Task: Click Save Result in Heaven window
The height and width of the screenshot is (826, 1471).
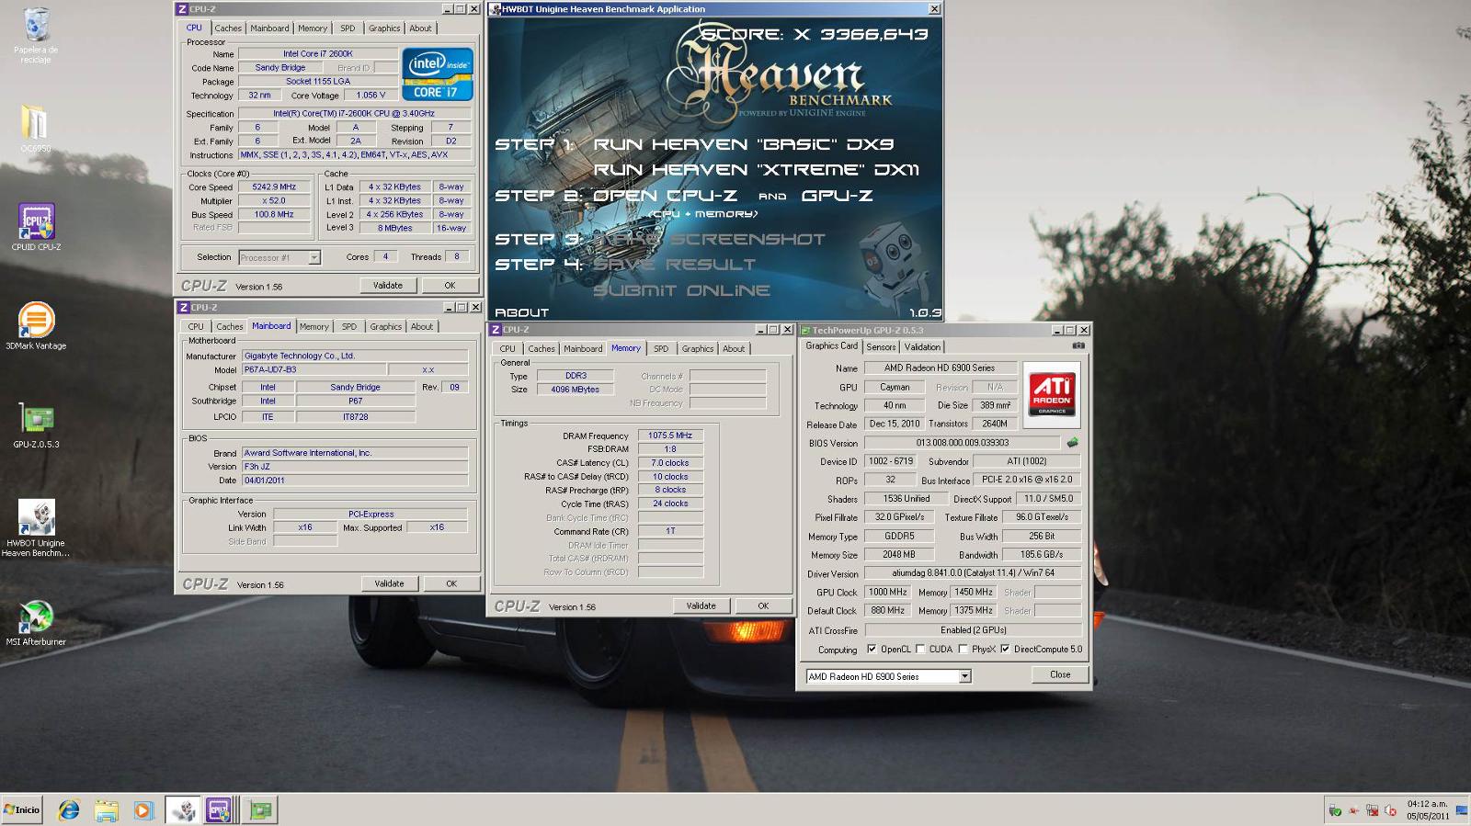Action: [674, 265]
